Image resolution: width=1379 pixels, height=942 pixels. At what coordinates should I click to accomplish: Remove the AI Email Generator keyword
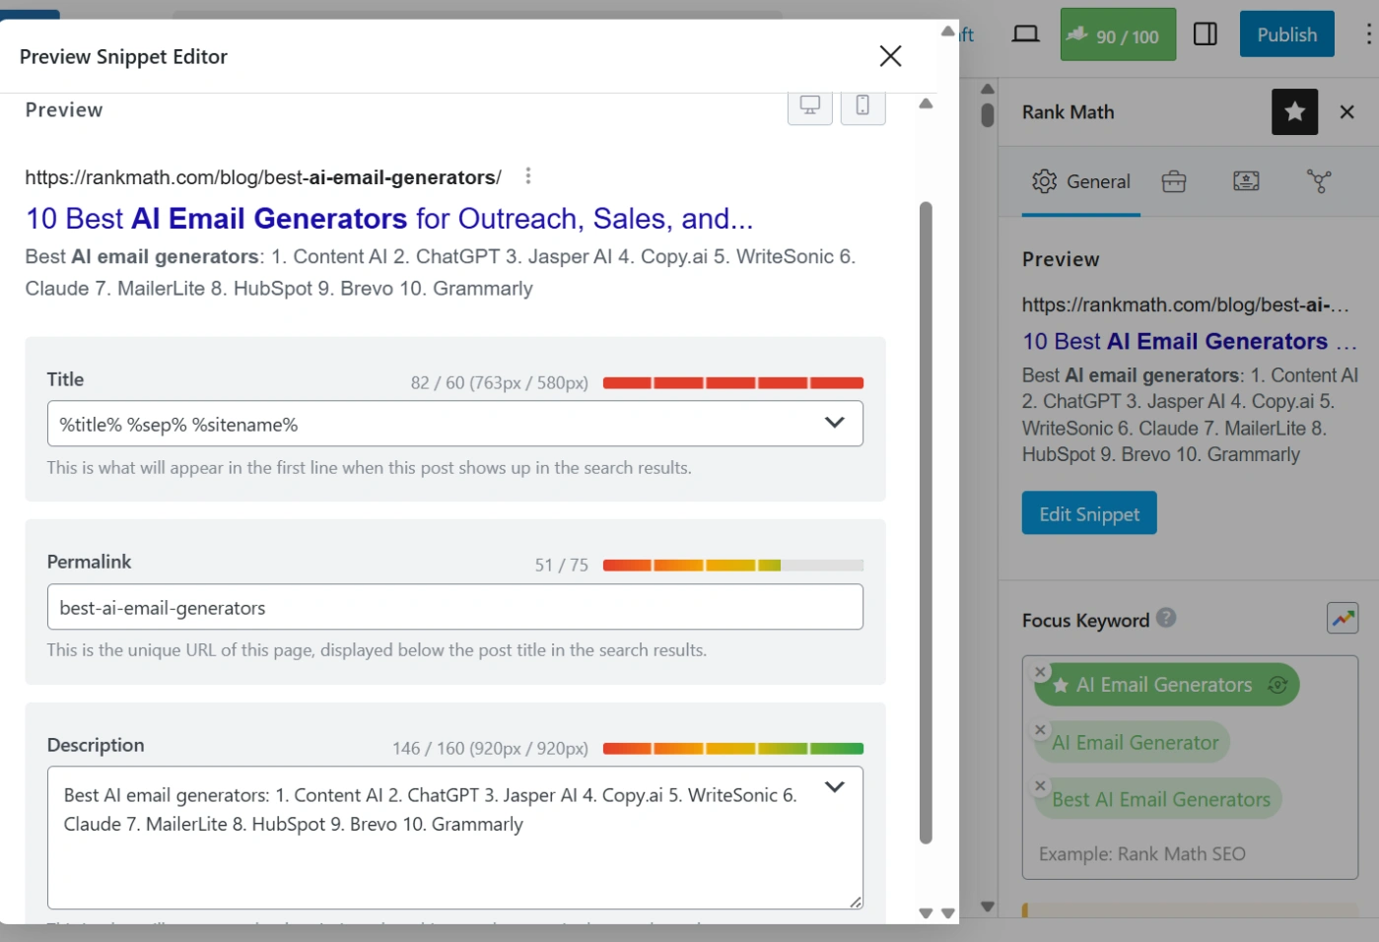[1040, 730]
